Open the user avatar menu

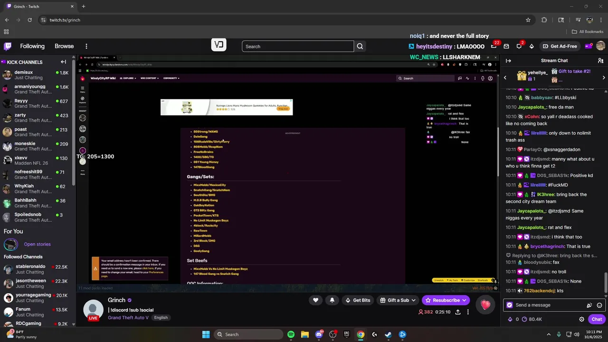(600, 46)
